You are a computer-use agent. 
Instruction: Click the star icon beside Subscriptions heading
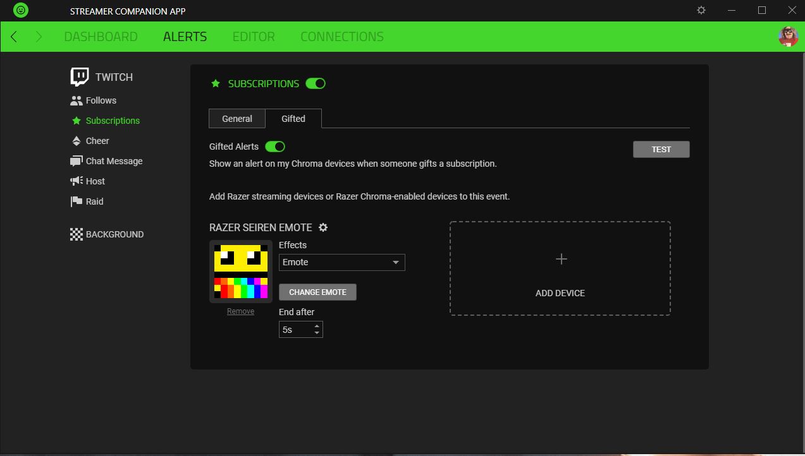216,83
